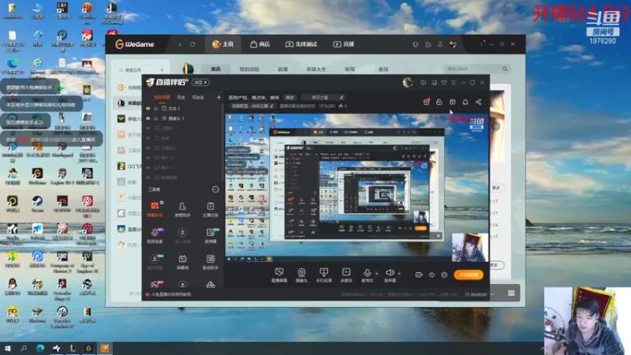Hide the 摄像头 1 source
This screenshot has height=355, width=631.
point(148,118)
